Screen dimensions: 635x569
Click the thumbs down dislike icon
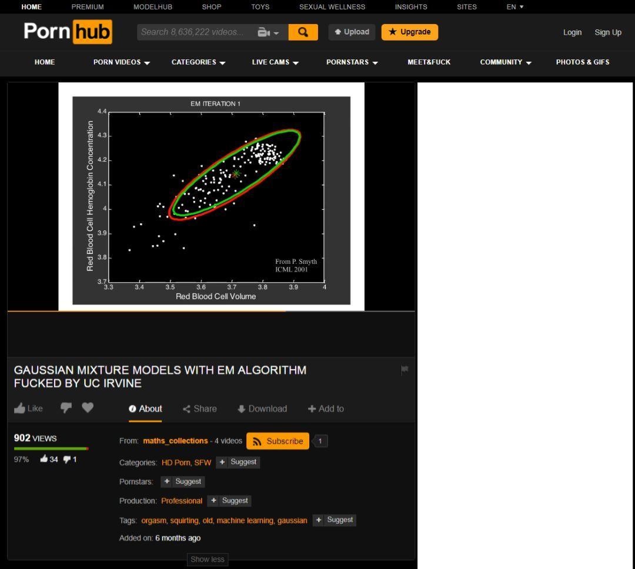click(66, 408)
